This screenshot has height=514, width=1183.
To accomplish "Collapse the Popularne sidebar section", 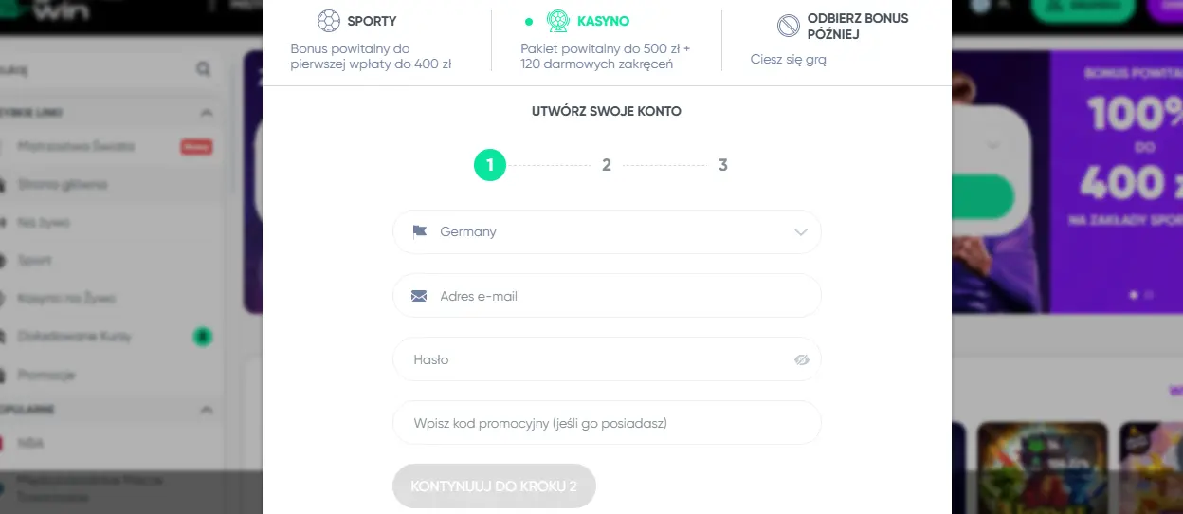I will click(206, 410).
